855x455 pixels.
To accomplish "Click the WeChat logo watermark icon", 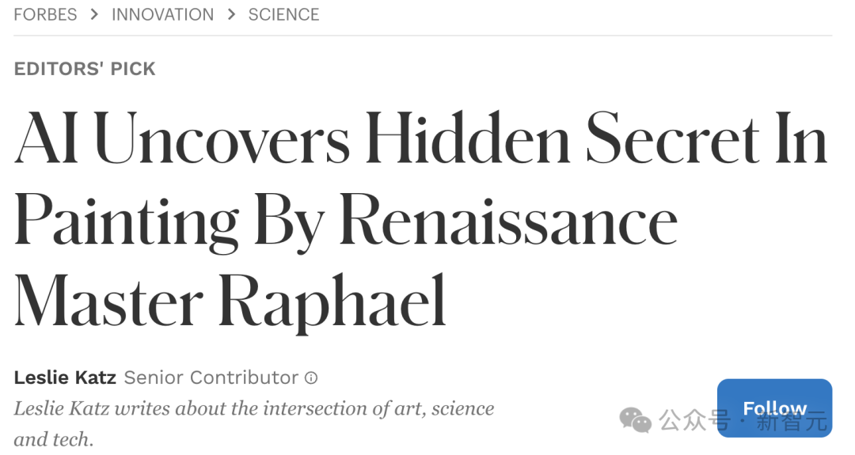I will point(636,419).
